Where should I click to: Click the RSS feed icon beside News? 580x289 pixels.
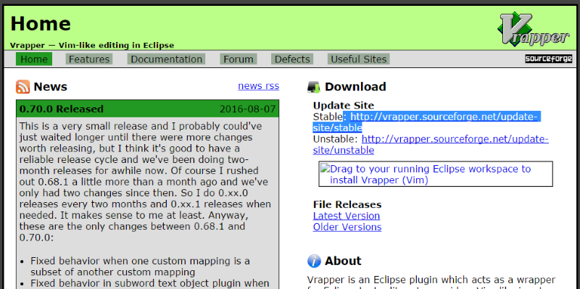pos(23,86)
